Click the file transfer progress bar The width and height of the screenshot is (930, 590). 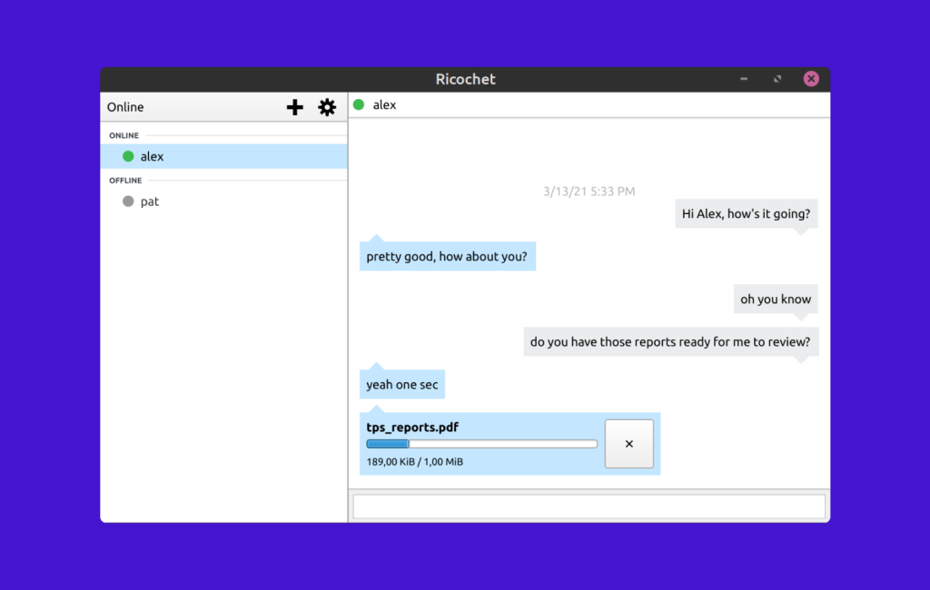(481, 444)
